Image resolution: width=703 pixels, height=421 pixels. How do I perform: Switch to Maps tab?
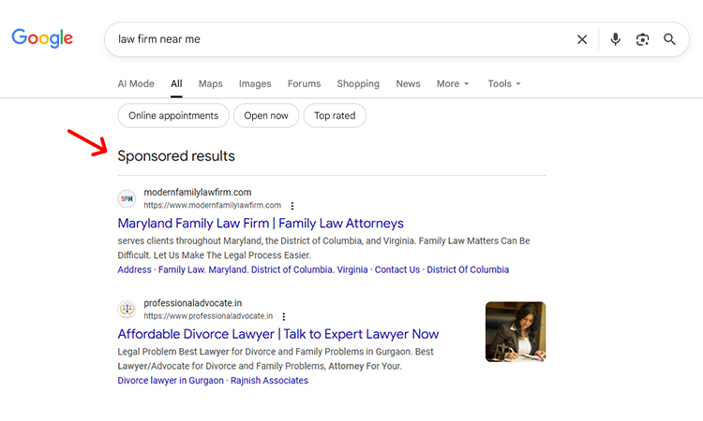click(x=211, y=83)
